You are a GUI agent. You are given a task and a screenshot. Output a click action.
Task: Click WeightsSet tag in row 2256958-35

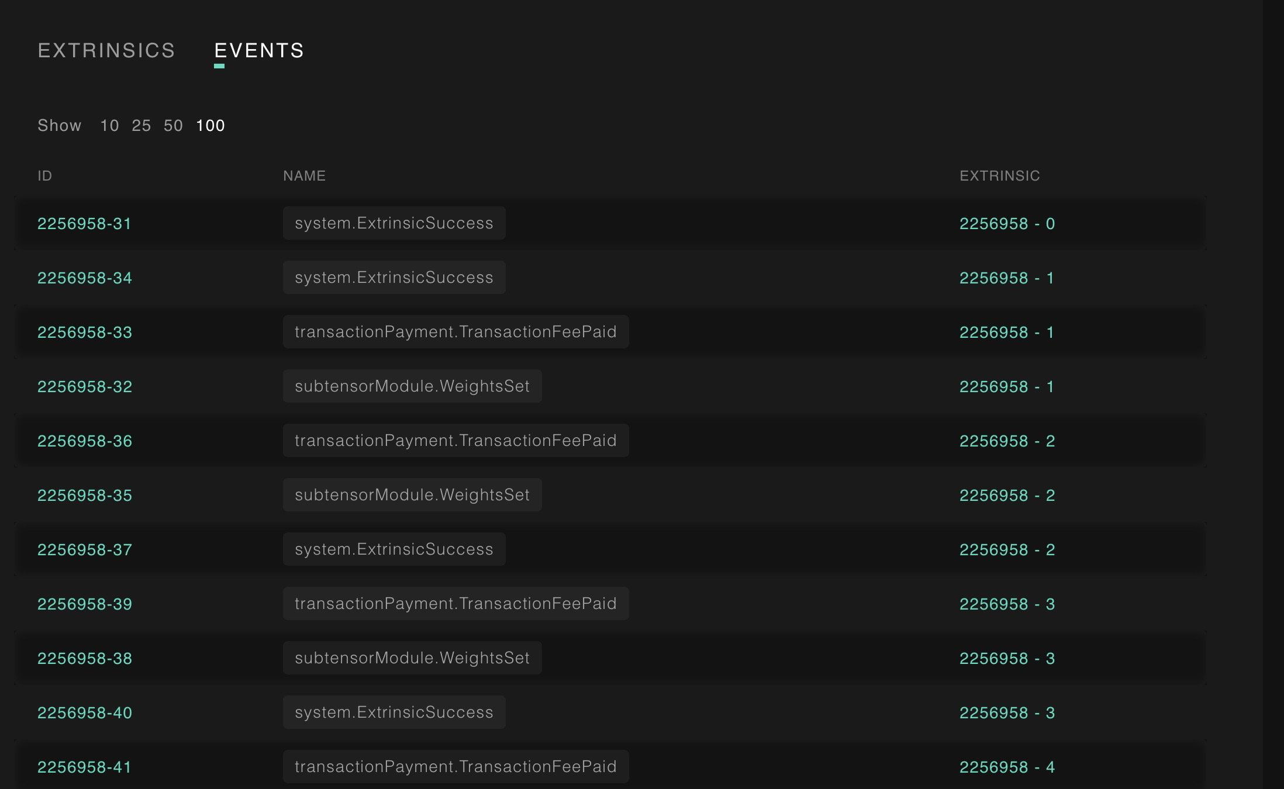click(x=412, y=495)
